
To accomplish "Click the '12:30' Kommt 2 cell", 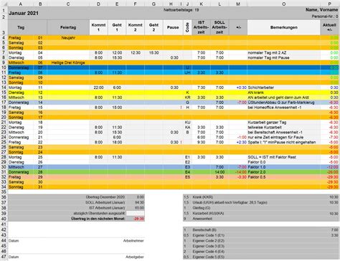I will point(136,52).
